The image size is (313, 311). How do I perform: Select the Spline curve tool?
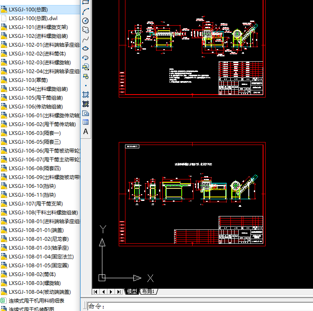[86, 39]
